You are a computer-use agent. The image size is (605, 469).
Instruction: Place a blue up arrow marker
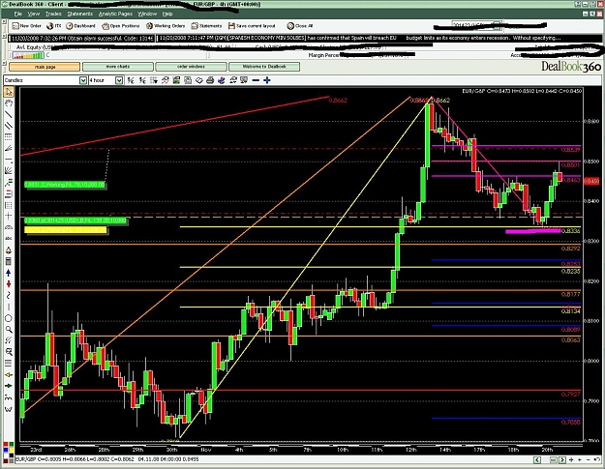coord(9,273)
